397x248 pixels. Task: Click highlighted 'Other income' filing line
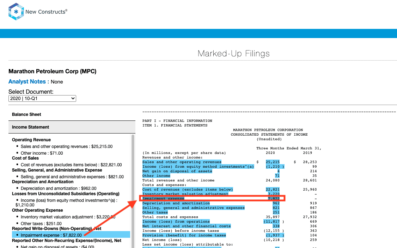point(156,176)
